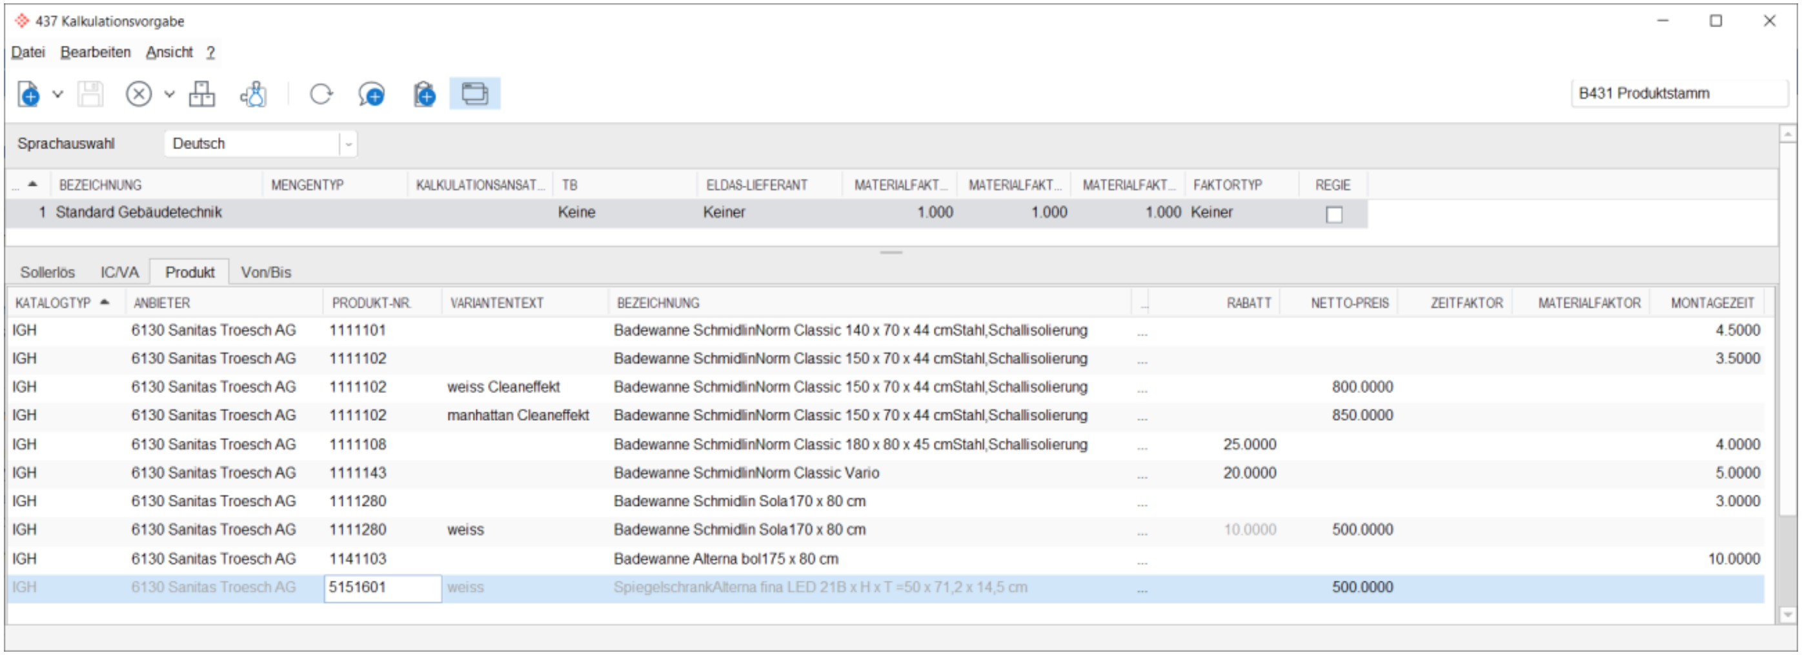
Task: Click the disabled save floppy icon
Action: [90, 94]
